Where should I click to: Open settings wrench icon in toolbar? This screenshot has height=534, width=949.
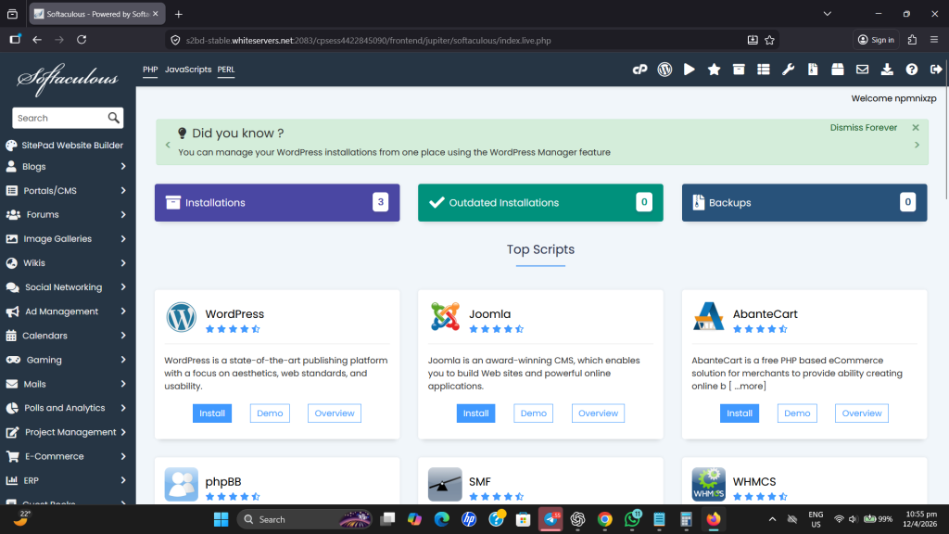coord(788,70)
